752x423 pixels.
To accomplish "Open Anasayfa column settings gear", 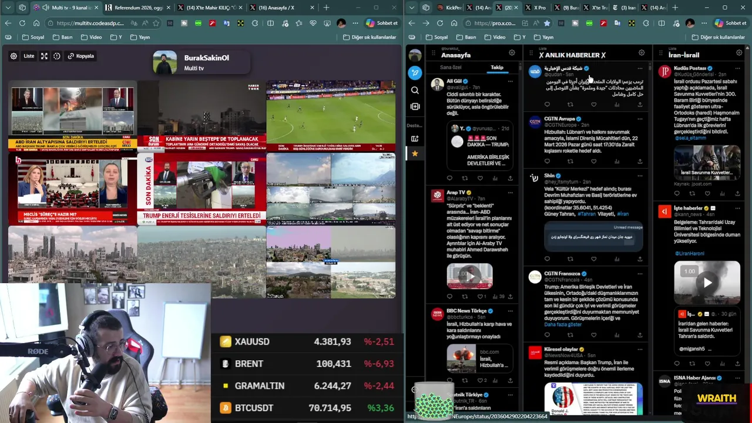I will click(512, 53).
